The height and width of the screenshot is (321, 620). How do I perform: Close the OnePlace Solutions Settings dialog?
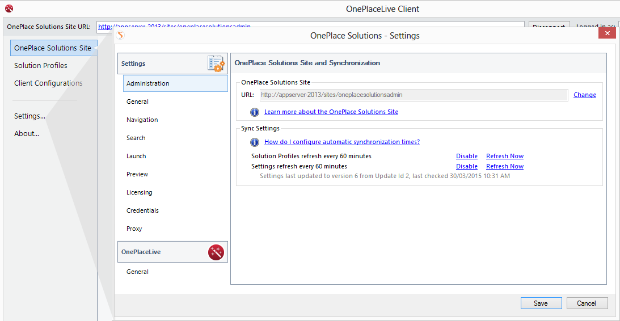[x=607, y=33]
